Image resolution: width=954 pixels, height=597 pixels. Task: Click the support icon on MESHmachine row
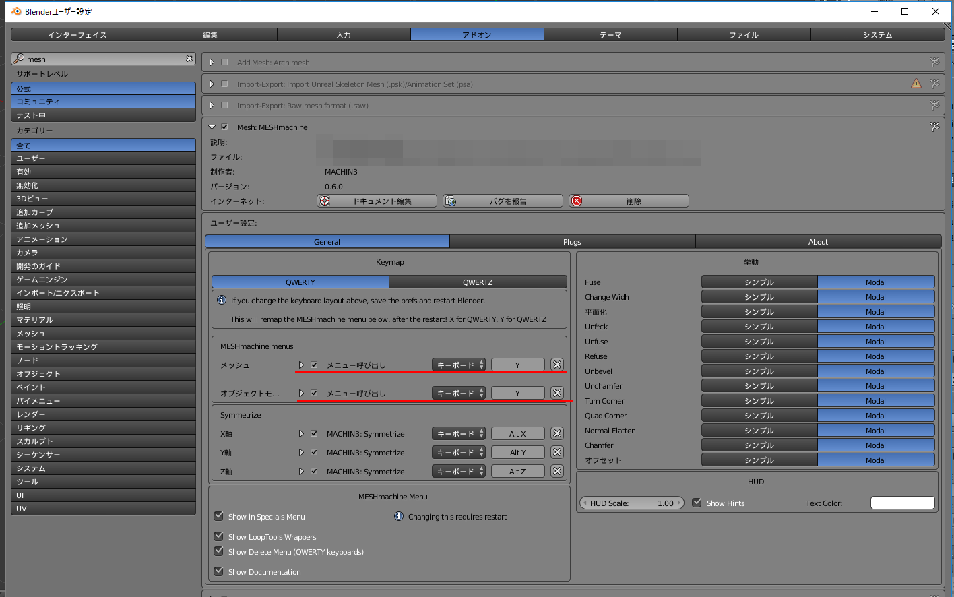934,126
